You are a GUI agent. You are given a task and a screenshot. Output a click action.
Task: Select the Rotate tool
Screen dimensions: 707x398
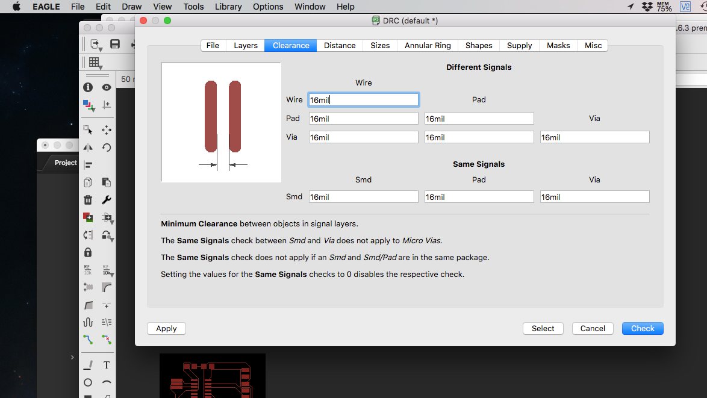pyautogui.click(x=107, y=148)
